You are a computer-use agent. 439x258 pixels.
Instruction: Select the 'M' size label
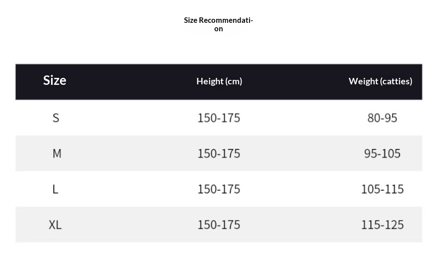tap(57, 153)
